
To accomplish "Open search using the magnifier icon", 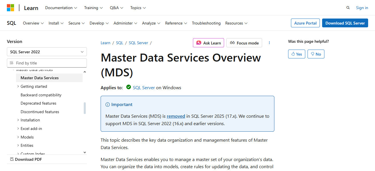I will click(348, 8).
